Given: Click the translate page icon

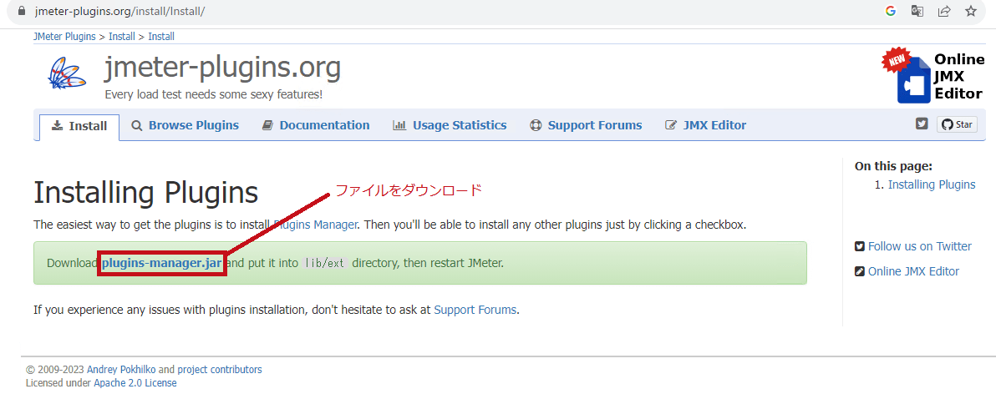Looking at the screenshot, I should tap(917, 11).
